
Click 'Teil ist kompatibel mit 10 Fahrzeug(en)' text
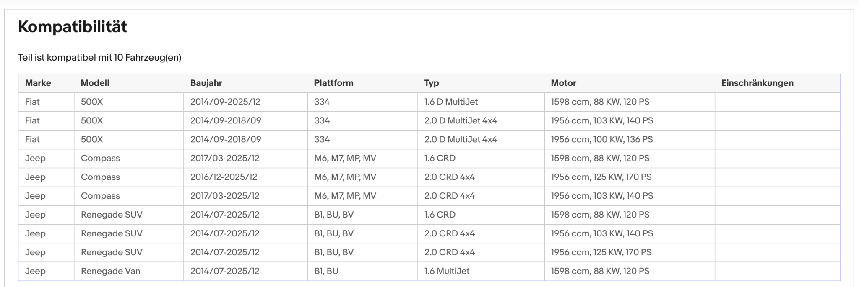pyautogui.click(x=99, y=58)
